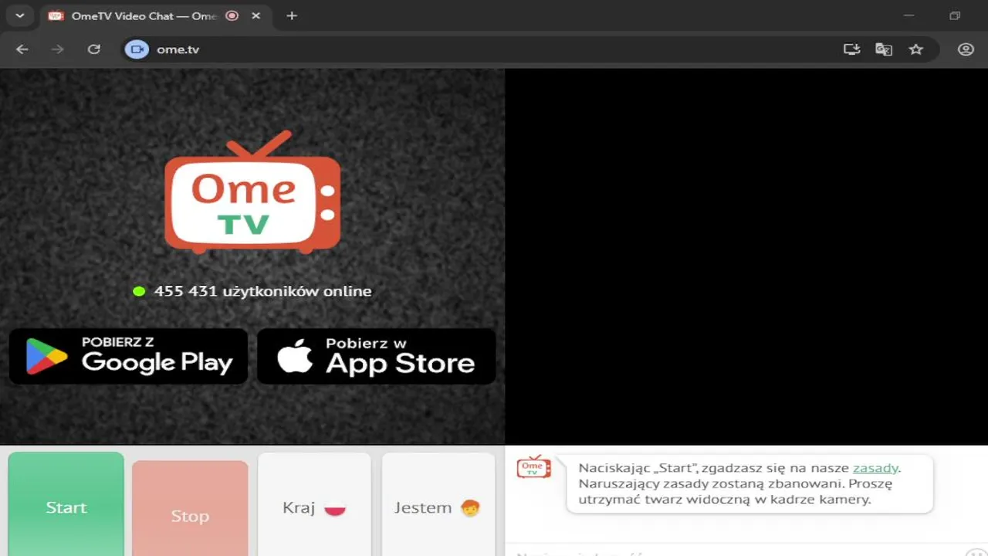
Task: Minimize the browser window
Action: 908,15
